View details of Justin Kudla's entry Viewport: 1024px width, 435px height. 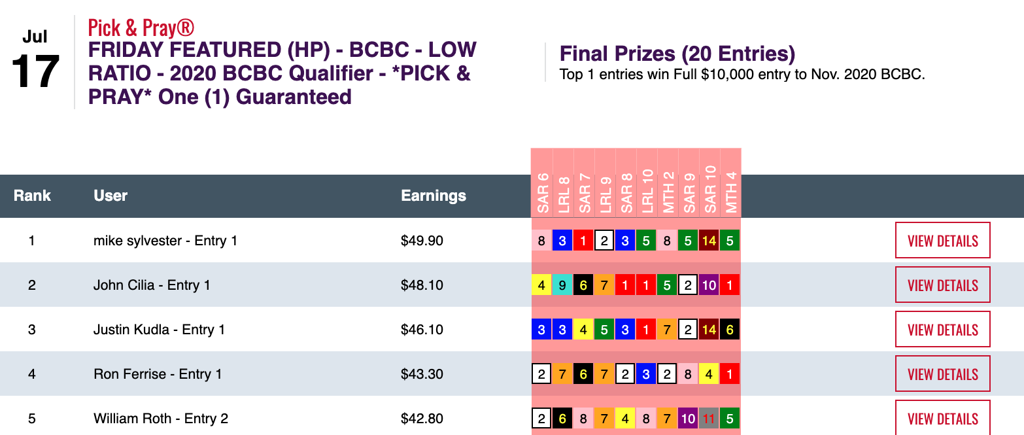pyautogui.click(x=942, y=330)
